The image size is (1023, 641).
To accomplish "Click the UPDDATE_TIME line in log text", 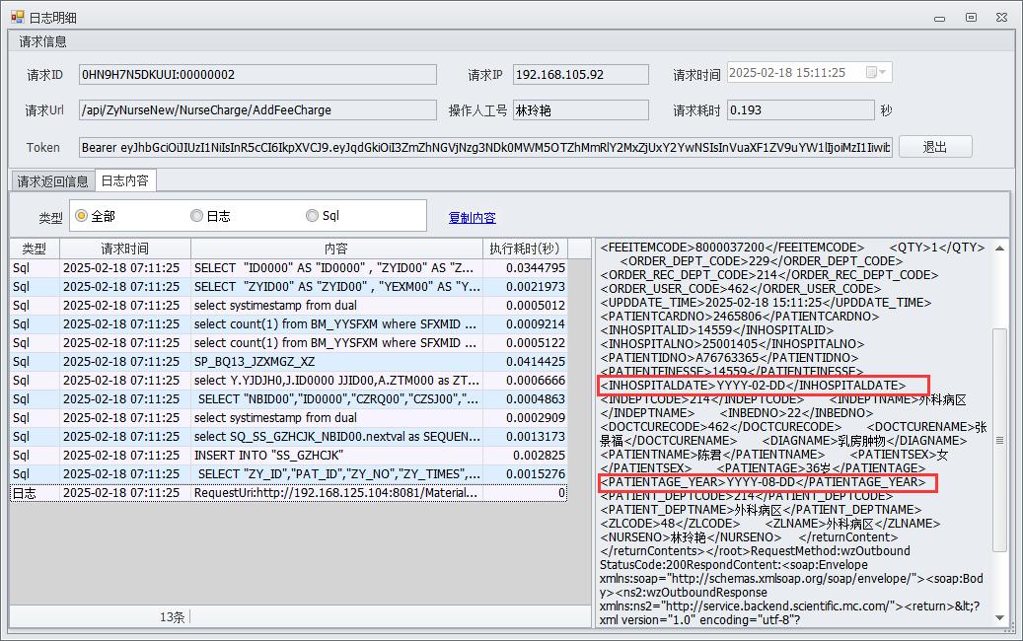I will (x=766, y=303).
